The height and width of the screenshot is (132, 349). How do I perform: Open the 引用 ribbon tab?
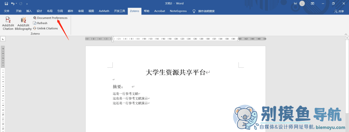[60, 11]
